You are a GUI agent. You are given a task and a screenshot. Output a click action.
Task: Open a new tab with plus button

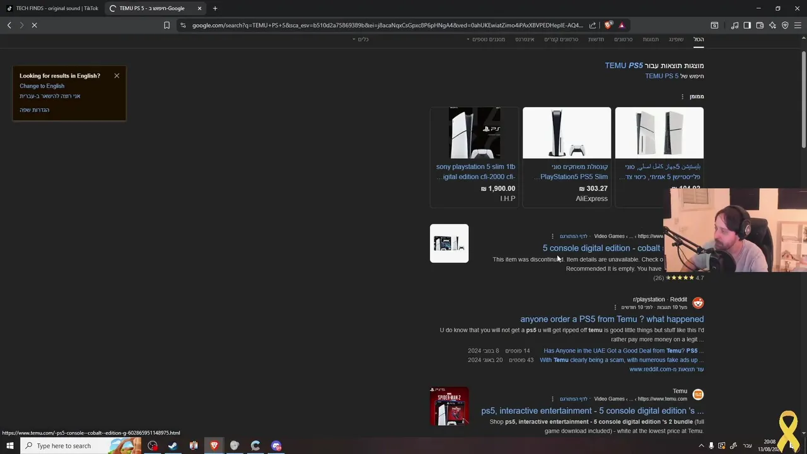215,8
